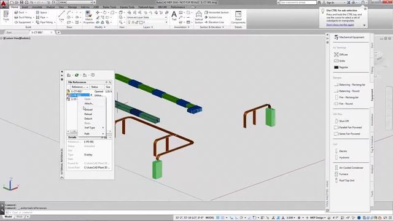Select Fire - Rectangular damper tool

(x=346, y=97)
